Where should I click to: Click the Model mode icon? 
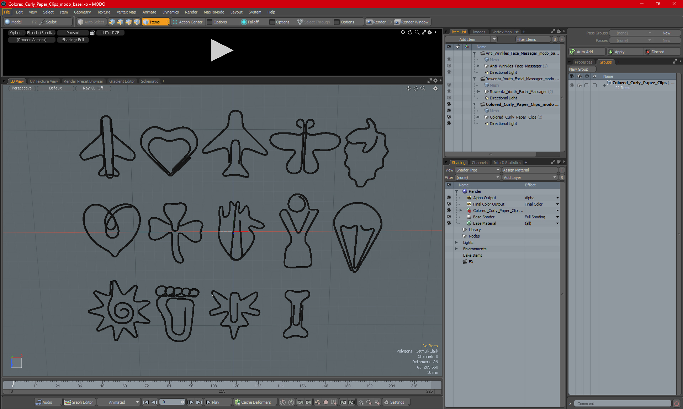(x=8, y=22)
